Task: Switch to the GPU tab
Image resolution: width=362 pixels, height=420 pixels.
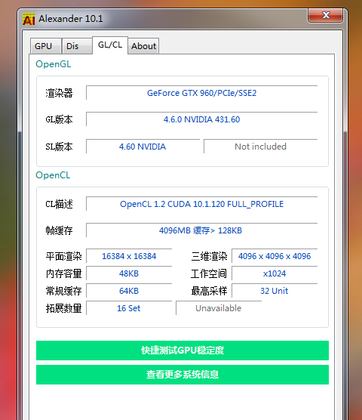Action: point(46,46)
